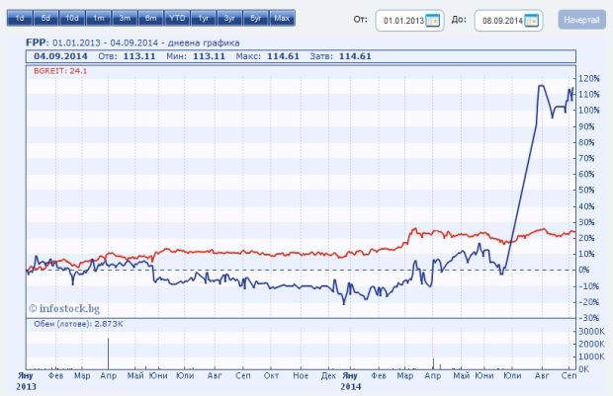Switch chart to 3m range

tap(125, 19)
